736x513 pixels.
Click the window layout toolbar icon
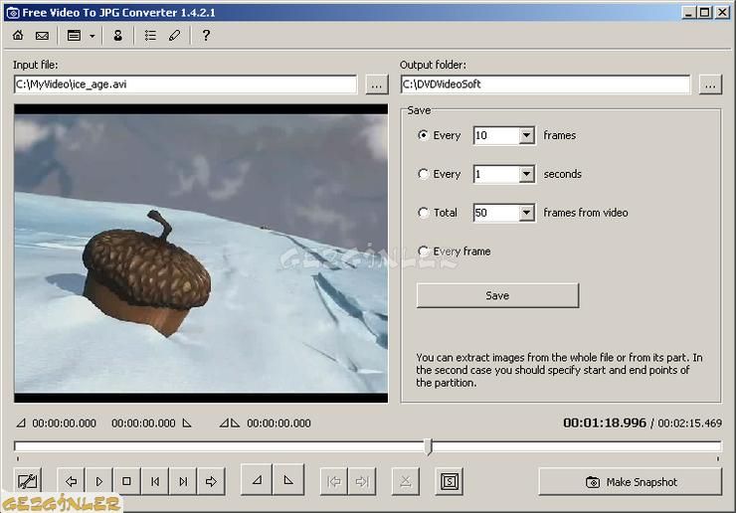[75, 35]
